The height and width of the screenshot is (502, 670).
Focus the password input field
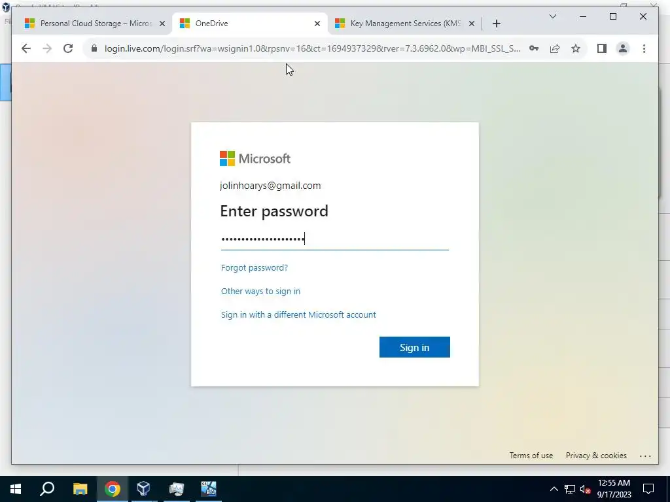click(x=334, y=239)
